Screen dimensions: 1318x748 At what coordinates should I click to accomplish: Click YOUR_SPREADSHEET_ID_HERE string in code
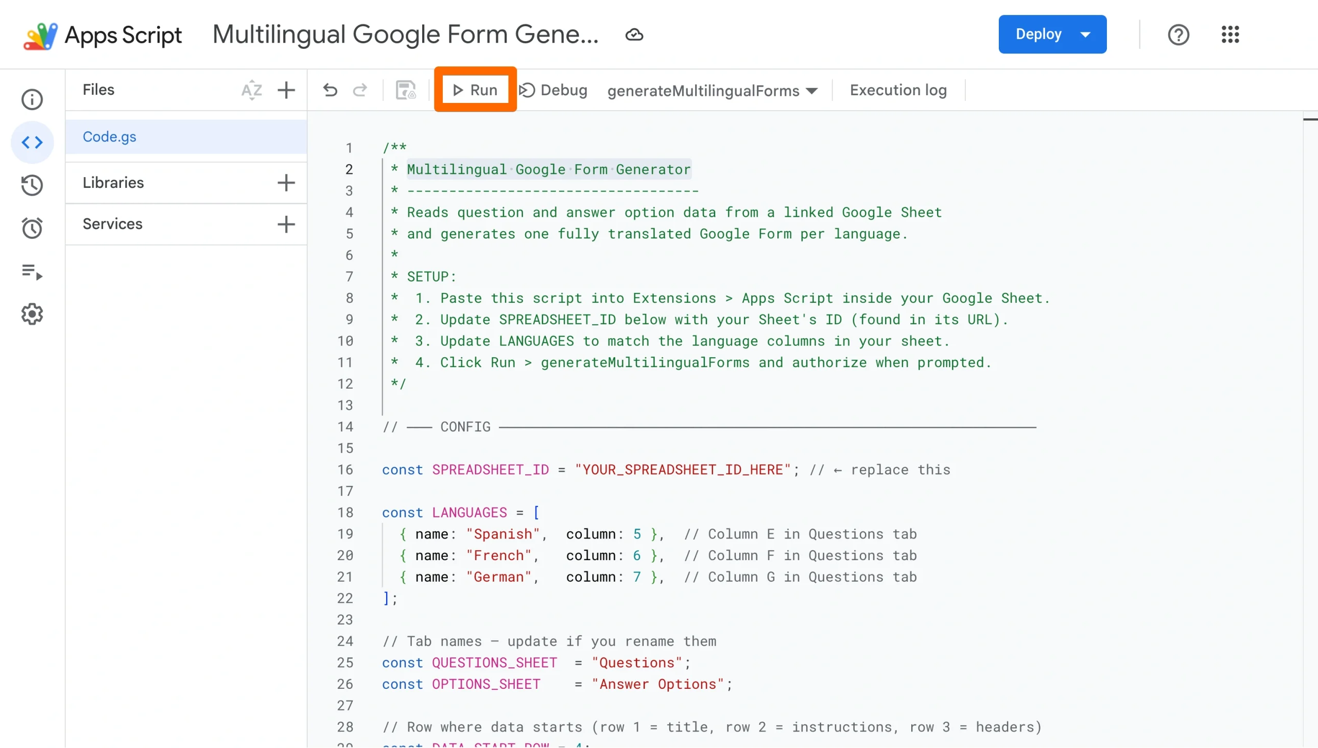point(682,470)
